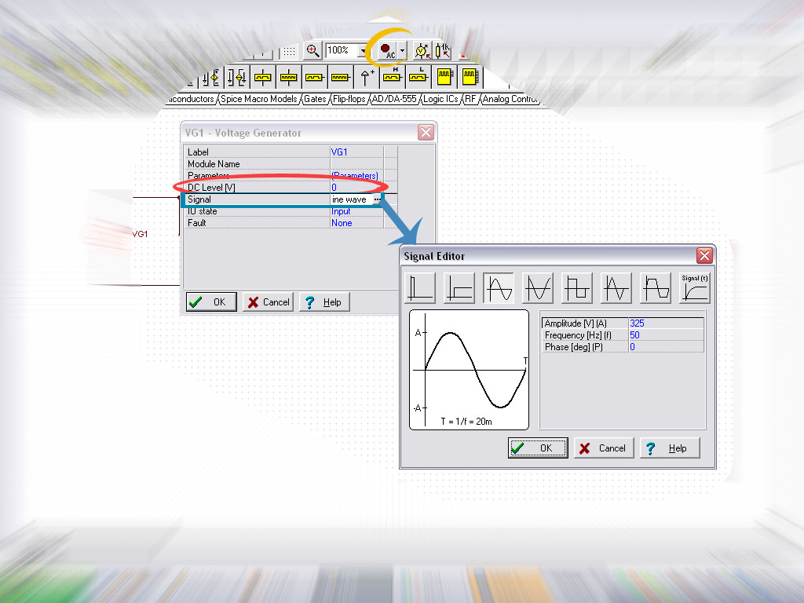This screenshot has width=804, height=603.
Task: Switch to the Logic ICs tab
Action: [440, 99]
